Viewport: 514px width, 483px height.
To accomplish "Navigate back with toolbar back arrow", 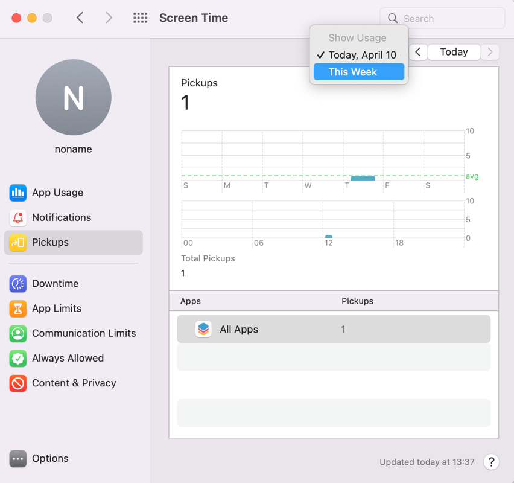I will 80,18.
